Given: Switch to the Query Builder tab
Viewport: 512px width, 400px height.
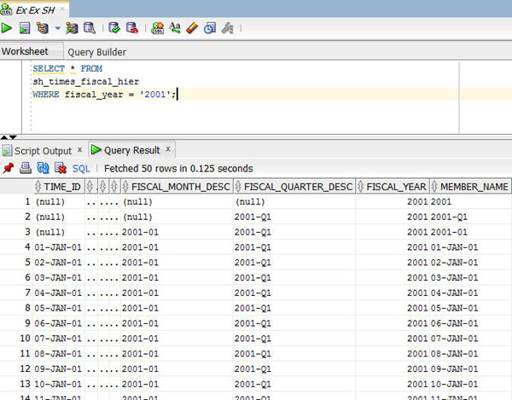Looking at the screenshot, I should pyautogui.click(x=96, y=52).
